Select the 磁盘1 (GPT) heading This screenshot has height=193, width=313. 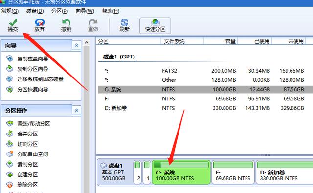(x=119, y=57)
